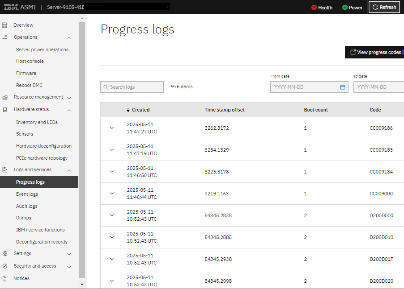The width and height of the screenshot is (404, 289).
Task: Expand the row with code CC009000
Action: click(112, 194)
